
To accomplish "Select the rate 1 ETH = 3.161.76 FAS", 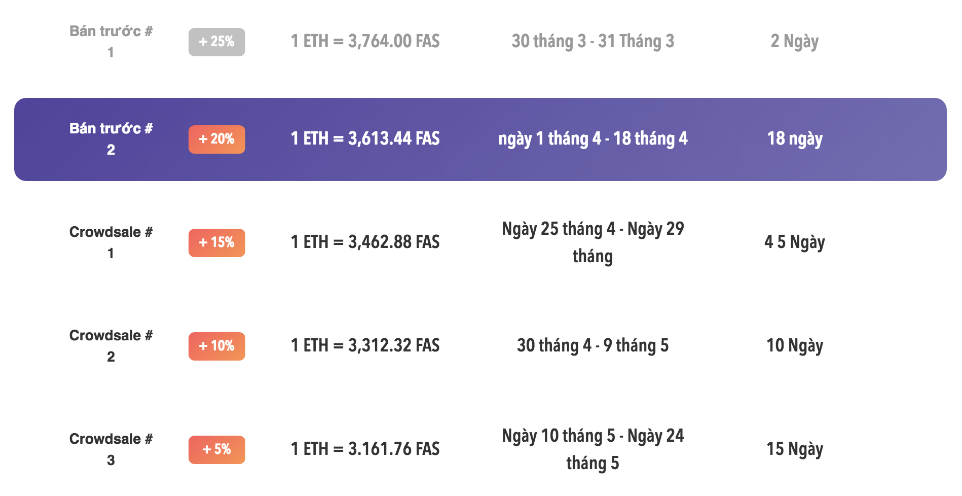I will tap(365, 449).
